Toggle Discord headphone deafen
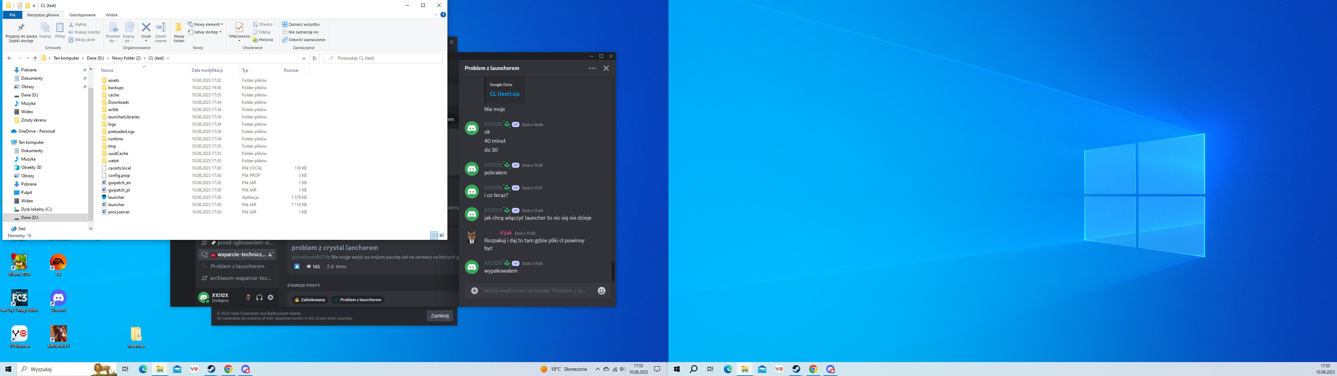The width and height of the screenshot is (1337, 376). [259, 298]
